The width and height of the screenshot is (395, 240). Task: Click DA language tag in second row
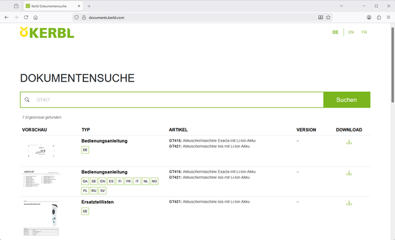[x=85, y=181]
